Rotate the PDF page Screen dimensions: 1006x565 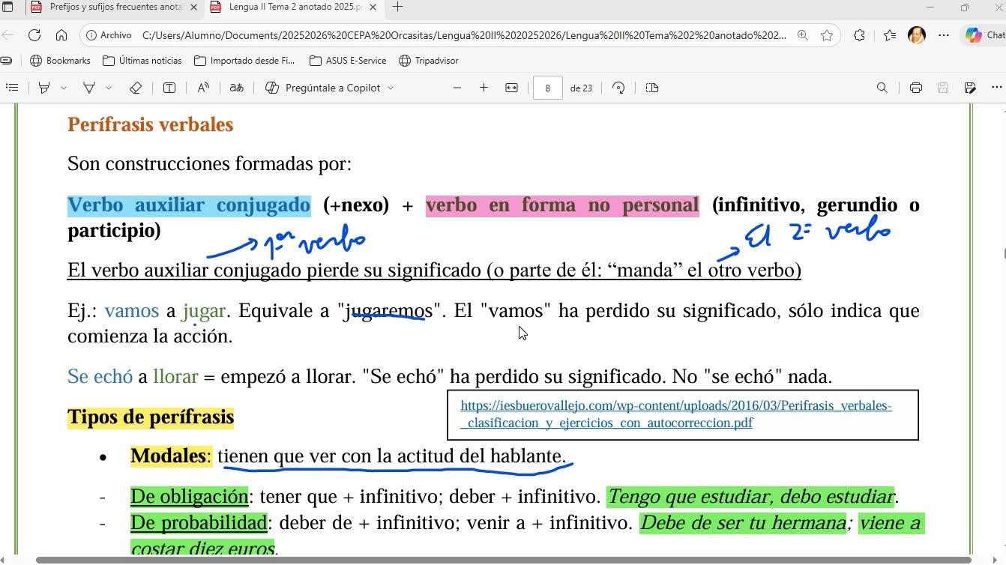pyautogui.click(x=618, y=88)
